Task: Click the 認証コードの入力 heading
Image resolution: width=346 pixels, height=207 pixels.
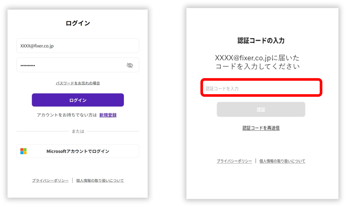Action: pyautogui.click(x=261, y=41)
